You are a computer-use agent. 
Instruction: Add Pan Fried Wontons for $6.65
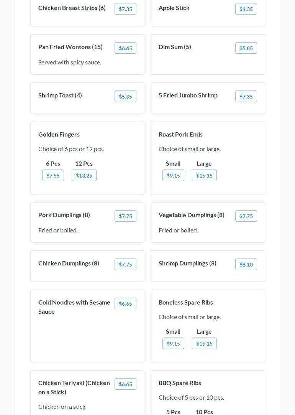click(125, 48)
